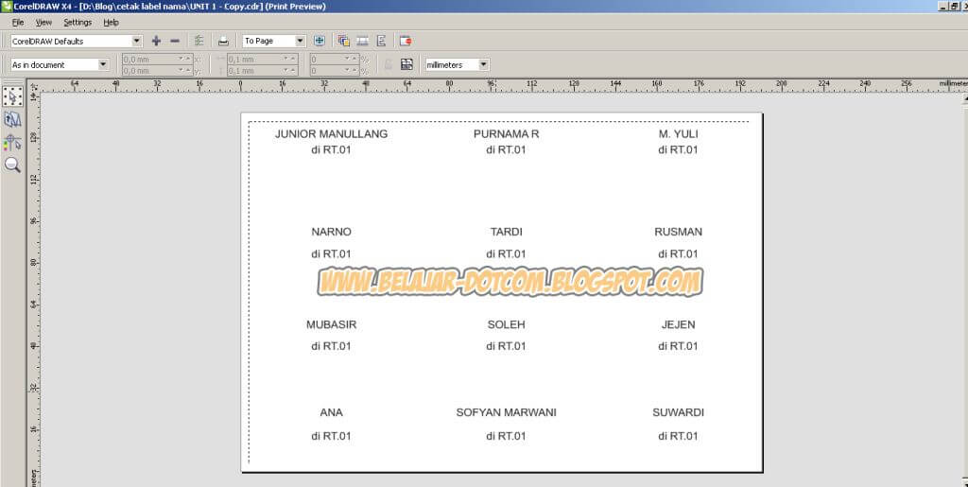The height and width of the screenshot is (487, 968).
Task: Click the E-shaped icon in the top toolbar
Action: [x=382, y=41]
